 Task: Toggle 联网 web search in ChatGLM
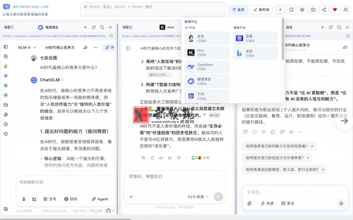point(71,199)
